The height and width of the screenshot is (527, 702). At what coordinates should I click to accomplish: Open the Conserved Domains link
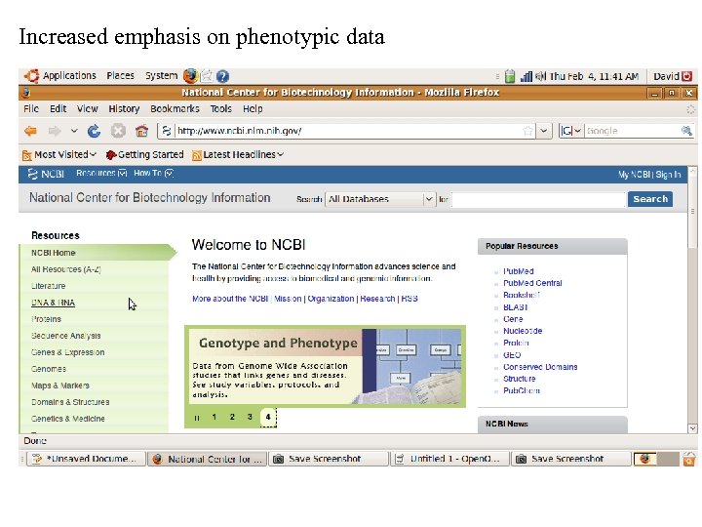click(x=540, y=367)
